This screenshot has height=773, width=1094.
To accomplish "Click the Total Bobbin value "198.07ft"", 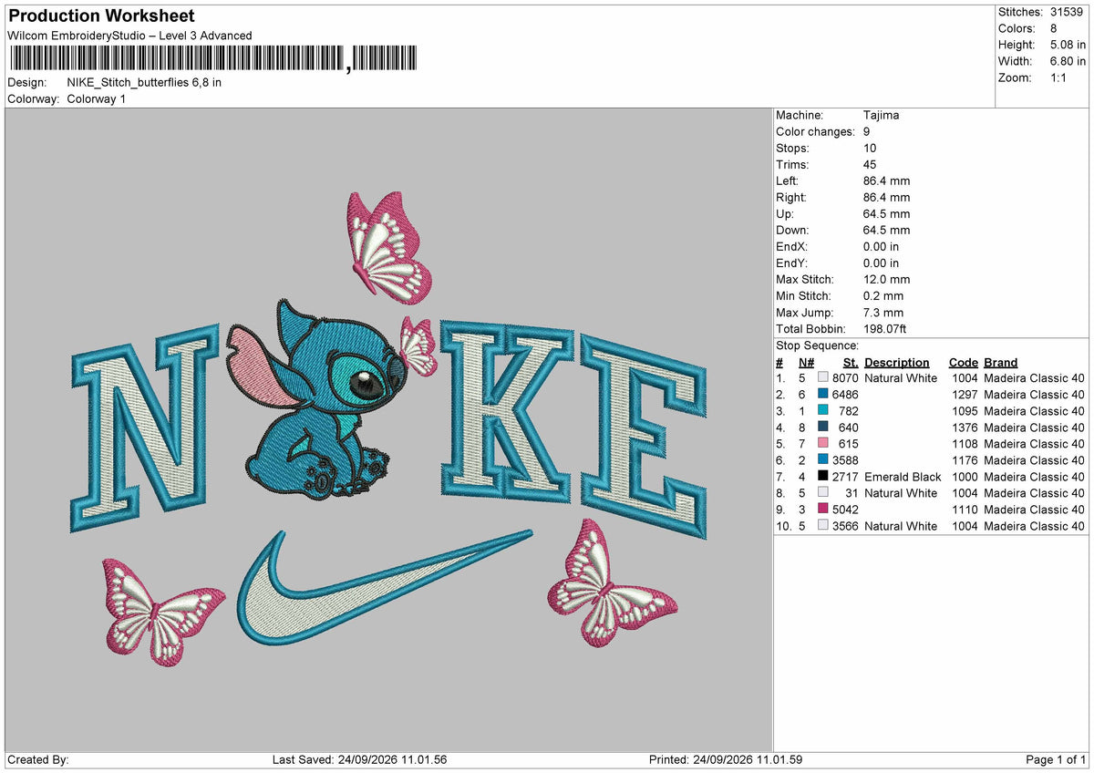I will 885,328.
